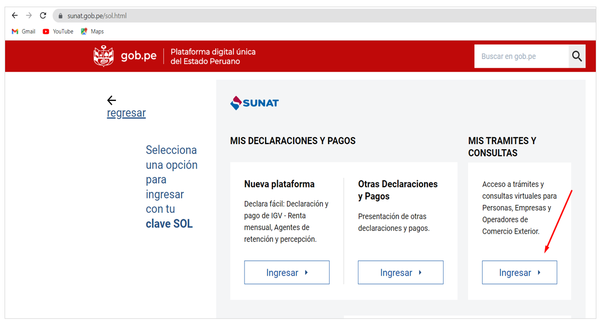Click the SUNAT logo

(254, 103)
